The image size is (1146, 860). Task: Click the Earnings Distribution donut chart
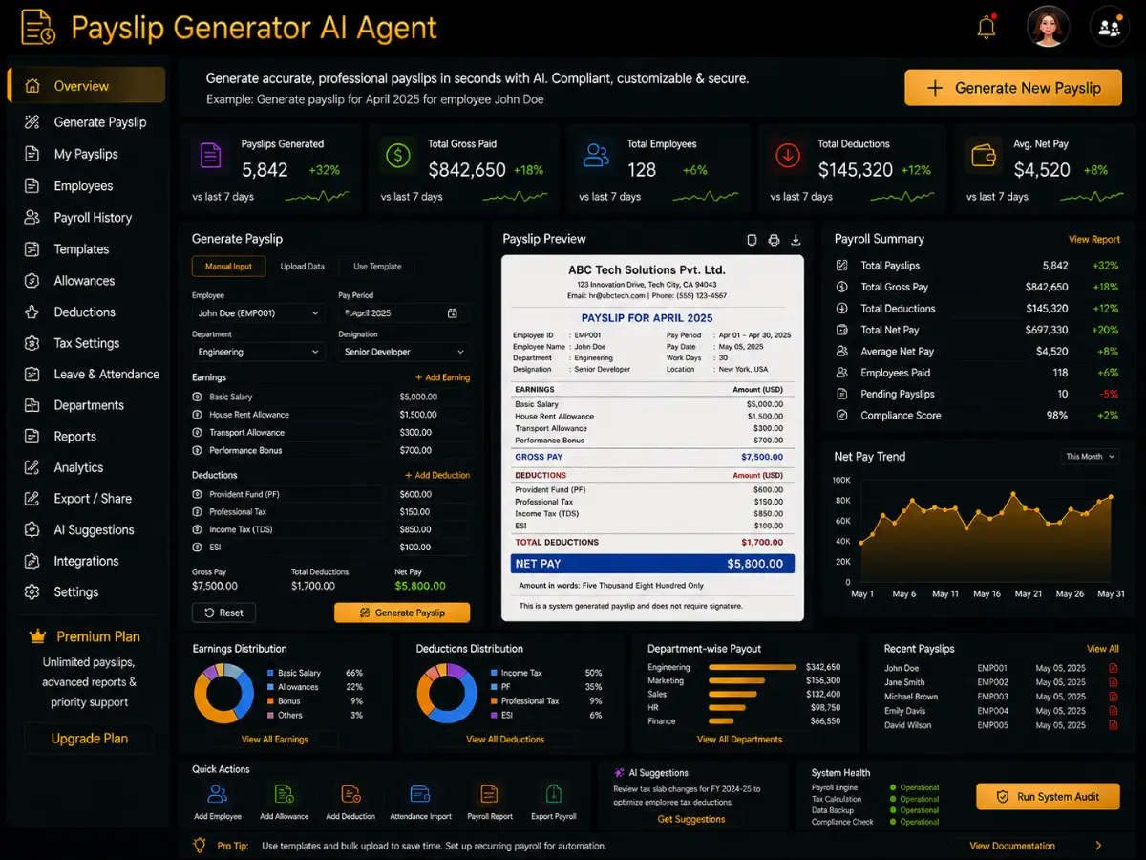224,693
